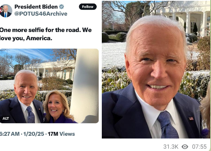Viewport: 211px width, 151px height.
Task: Open the large close-up photo on right
Action: pyautogui.click(x=156, y=69)
